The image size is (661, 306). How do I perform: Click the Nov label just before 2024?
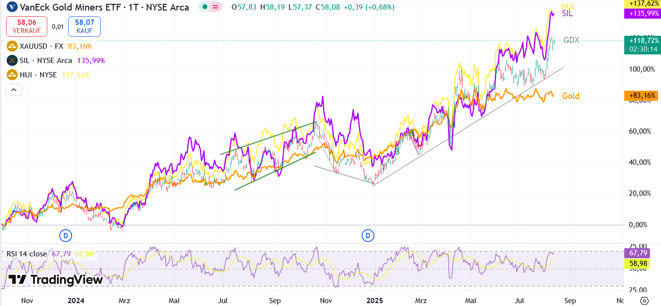tap(27, 301)
